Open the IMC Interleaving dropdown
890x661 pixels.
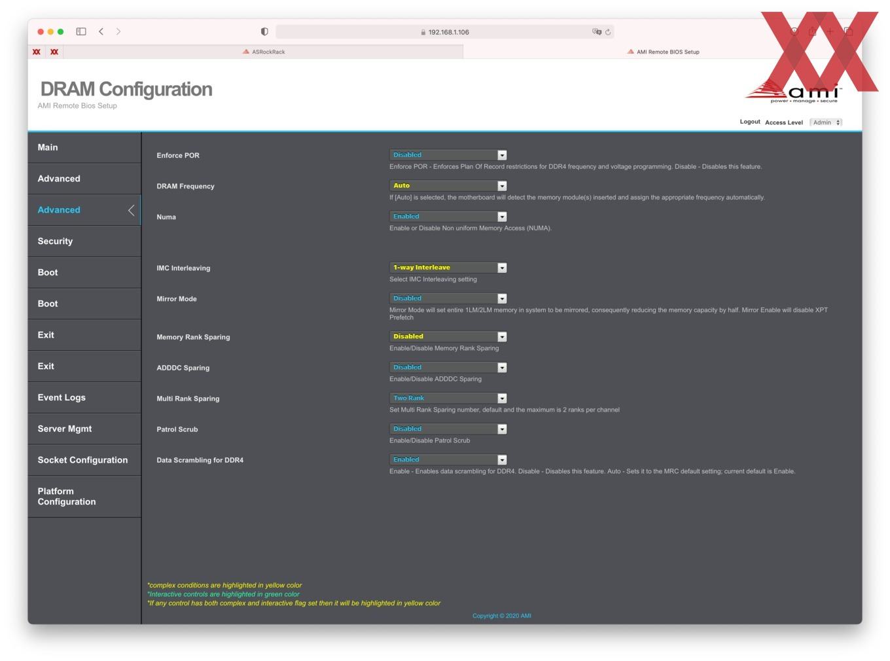coord(448,268)
